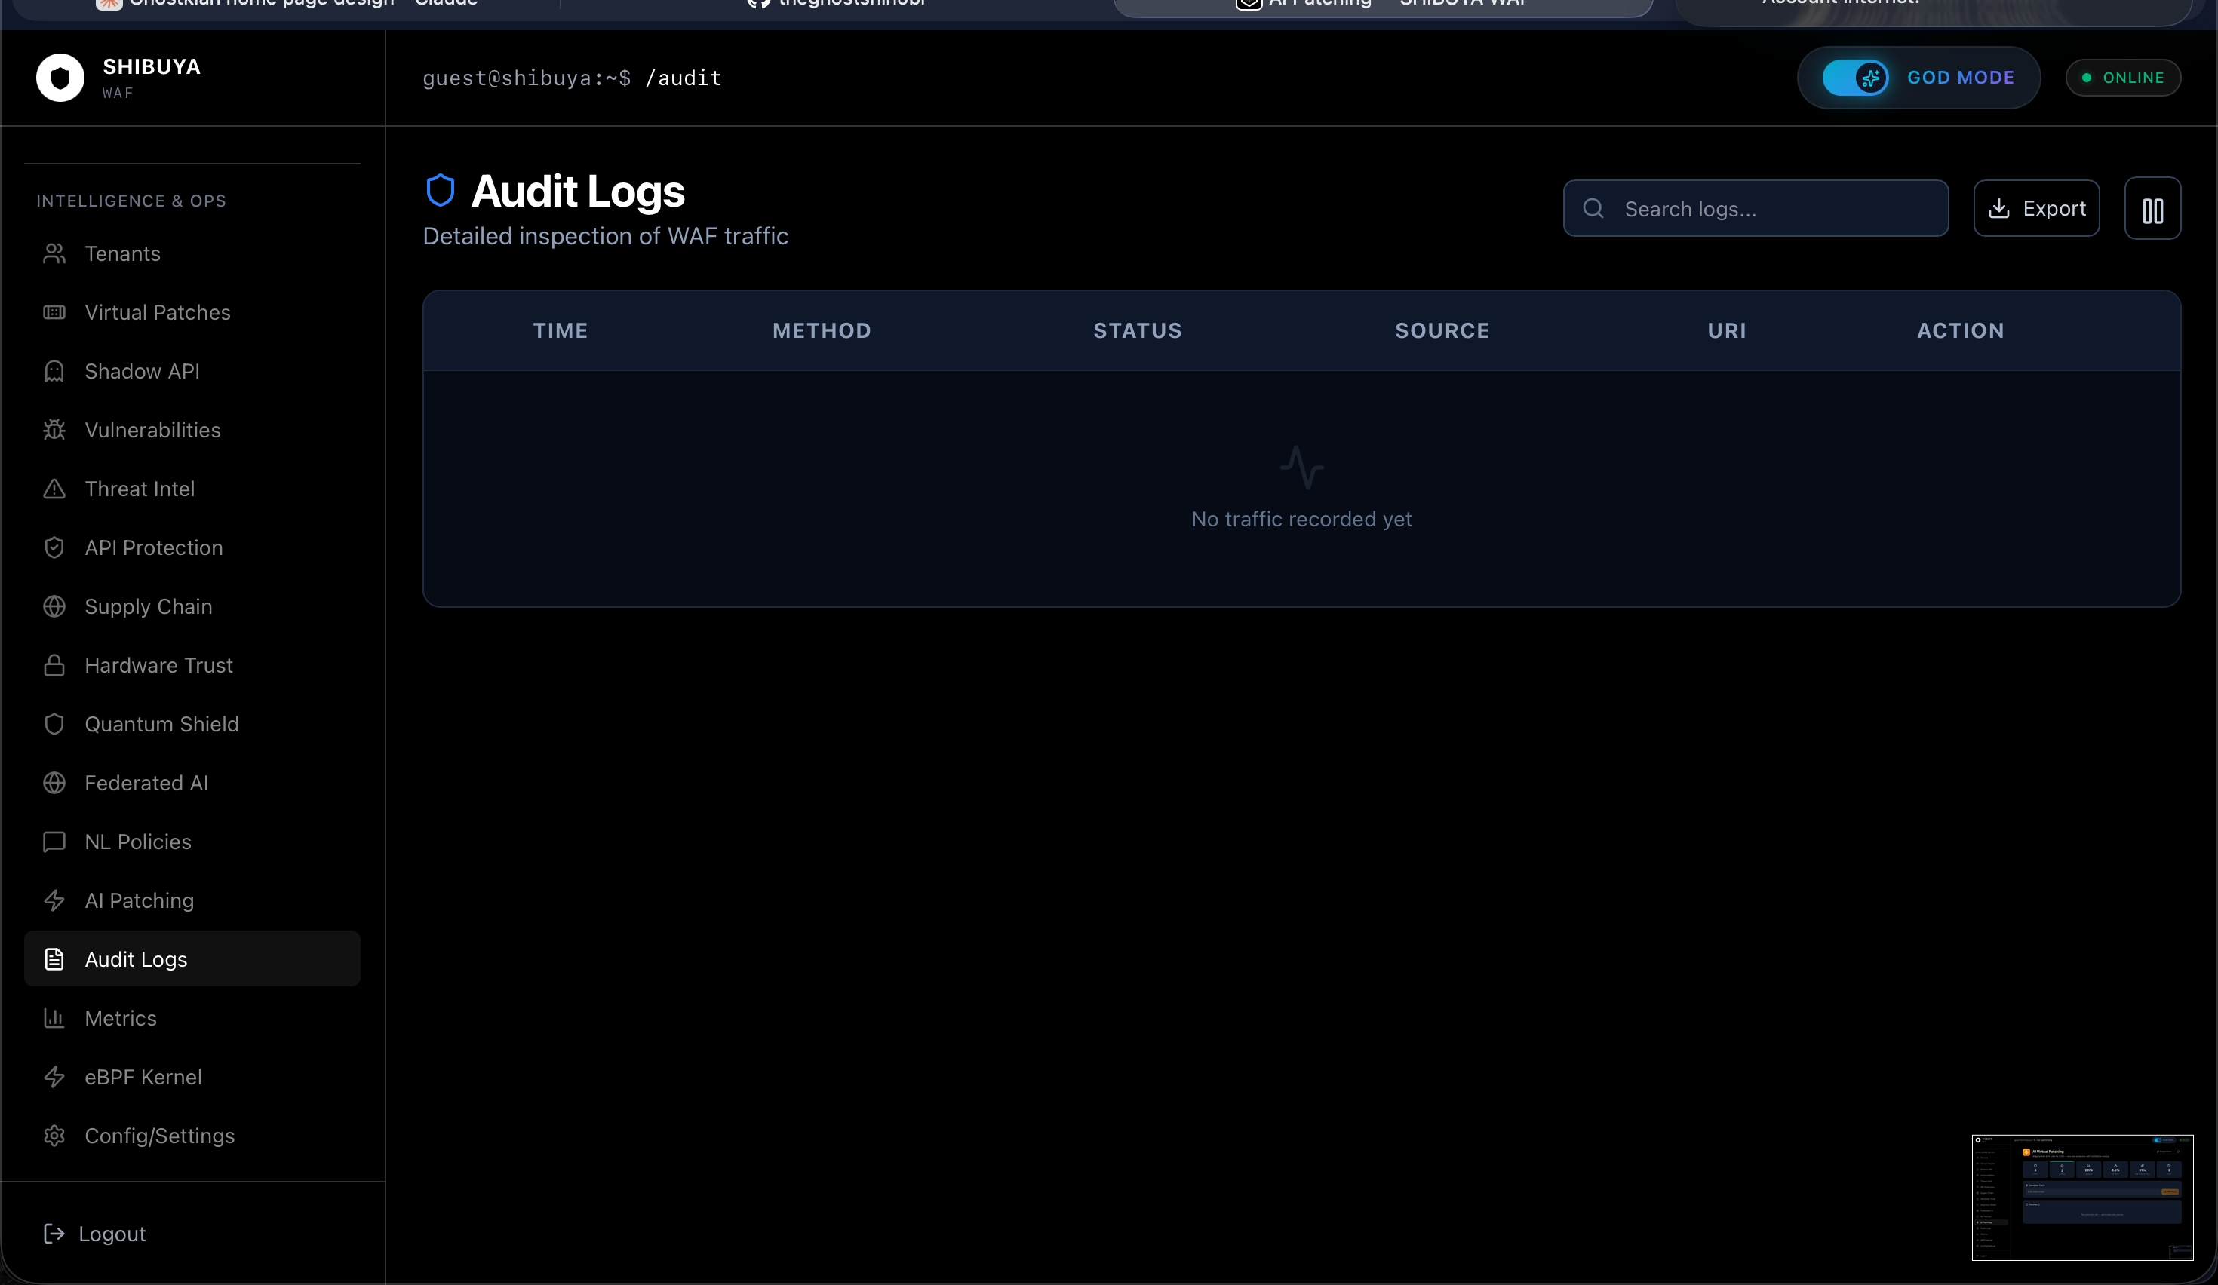Screen dimensions: 2218x1285
Task: Pause live log streaming
Action: click(2152, 210)
